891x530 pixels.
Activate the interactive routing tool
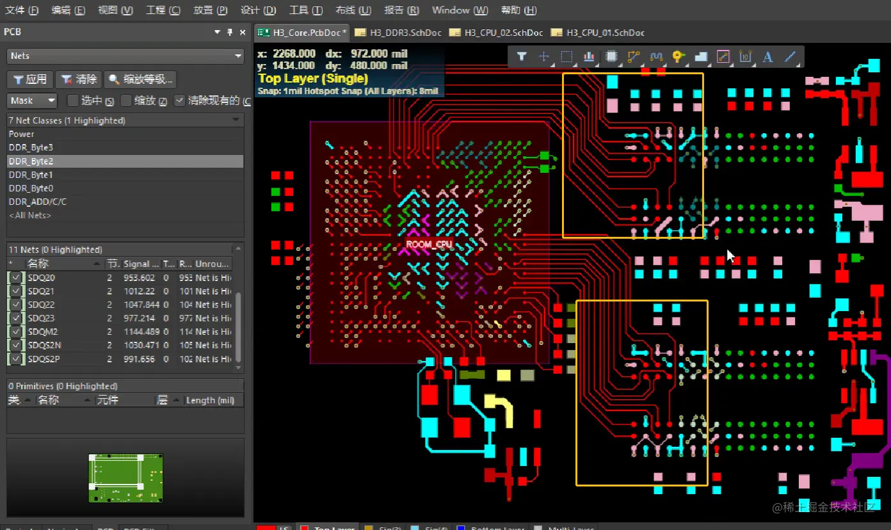634,57
